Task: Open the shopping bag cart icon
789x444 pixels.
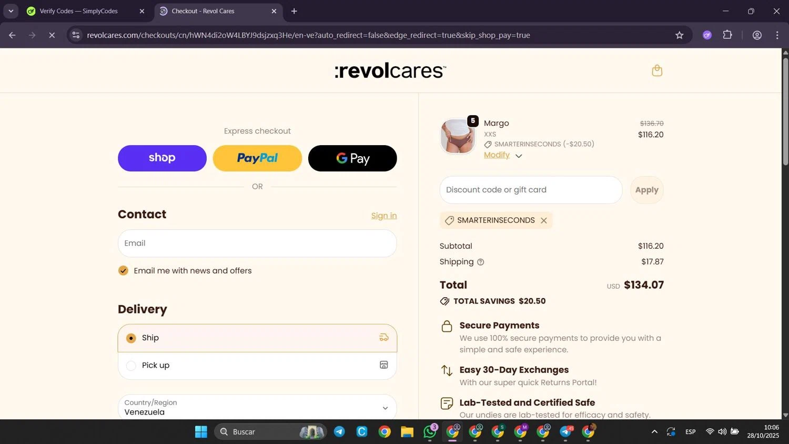Action: click(657, 70)
